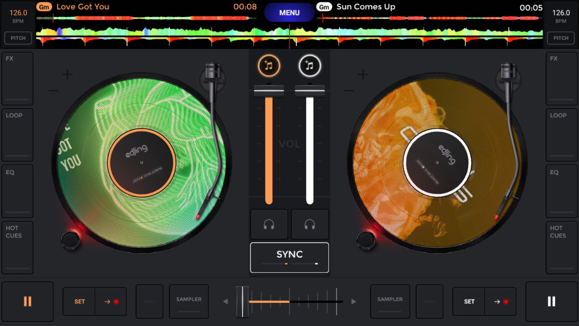Pause the right deck
This screenshot has width=579, height=326.
tap(551, 302)
